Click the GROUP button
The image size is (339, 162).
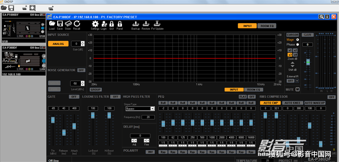pyautogui.click(x=96, y=90)
